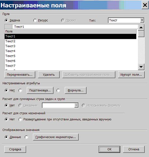Open Импорт поля dialog

[131, 75]
